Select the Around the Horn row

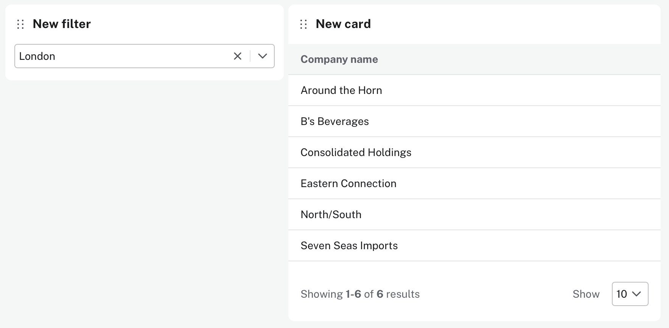click(x=341, y=90)
